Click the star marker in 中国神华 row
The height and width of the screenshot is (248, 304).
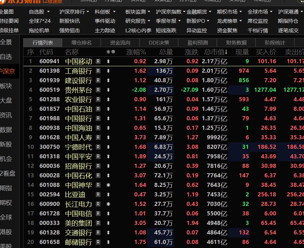point(108,185)
